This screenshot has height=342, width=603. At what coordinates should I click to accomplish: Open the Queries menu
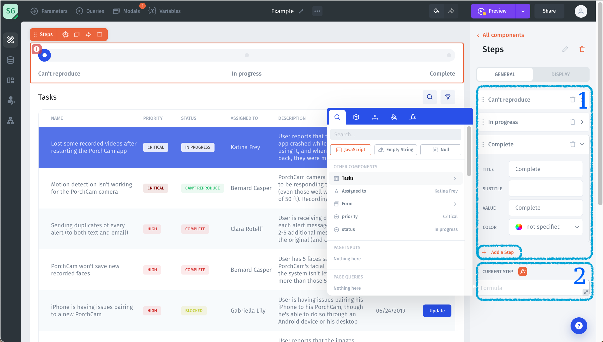tap(90, 11)
